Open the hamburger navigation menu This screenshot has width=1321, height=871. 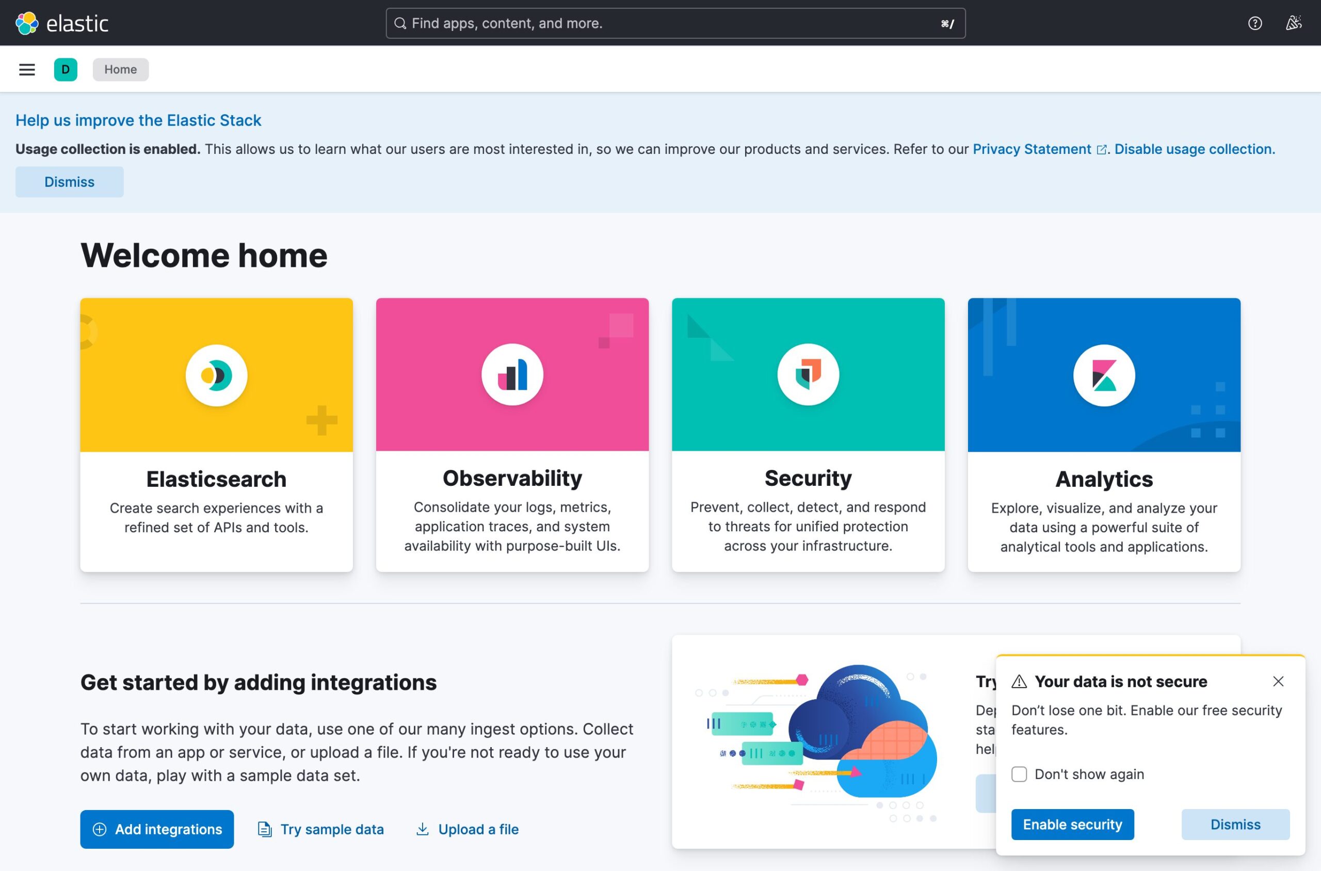pyautogui.click(x=27, y=69)
